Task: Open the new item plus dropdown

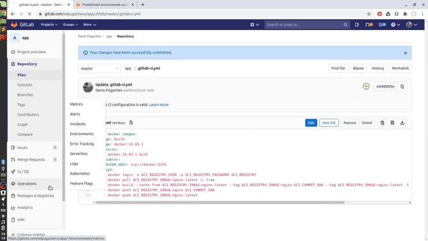Action: [255, 25]
